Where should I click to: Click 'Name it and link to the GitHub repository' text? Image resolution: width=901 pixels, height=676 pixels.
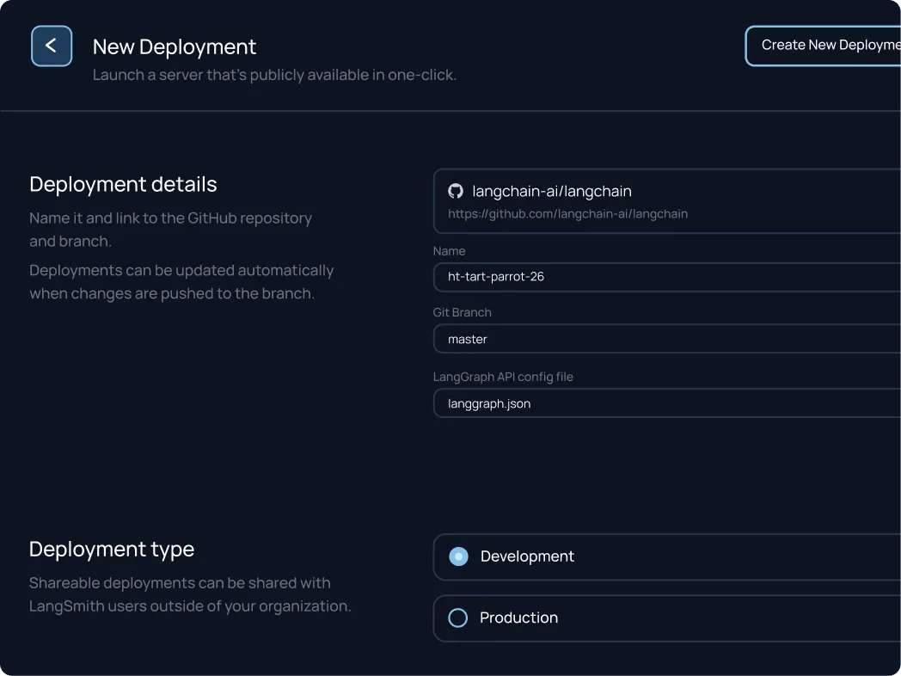click(x=171, y=218)
